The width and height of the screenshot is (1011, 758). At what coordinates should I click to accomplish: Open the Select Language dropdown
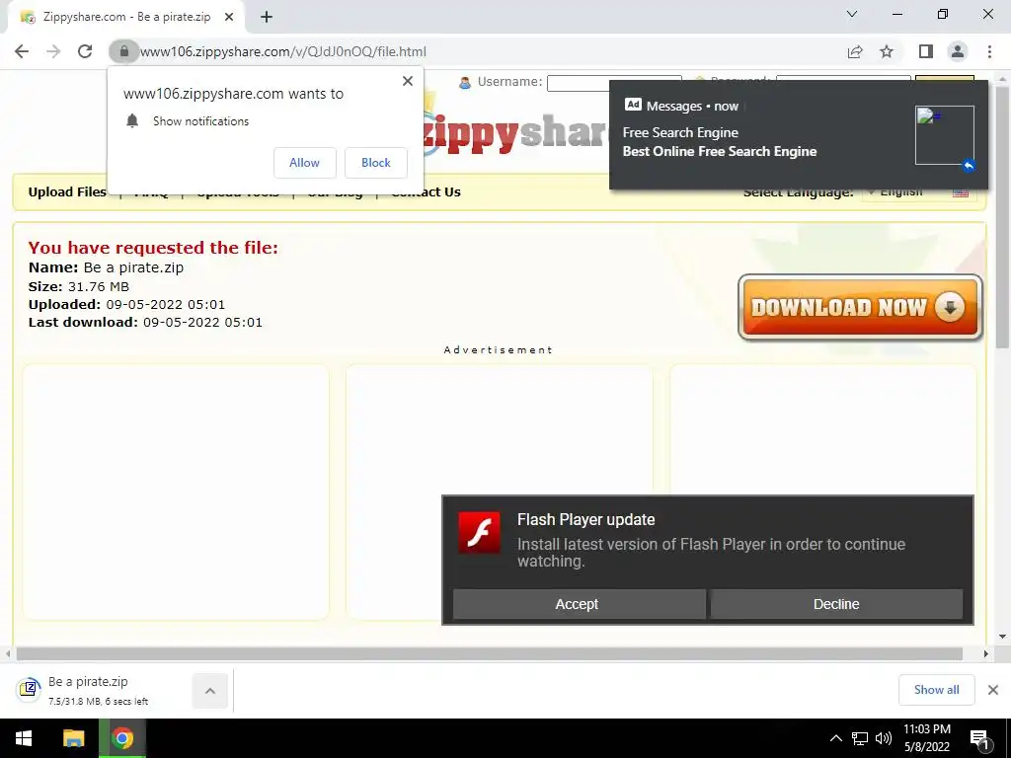919,192
